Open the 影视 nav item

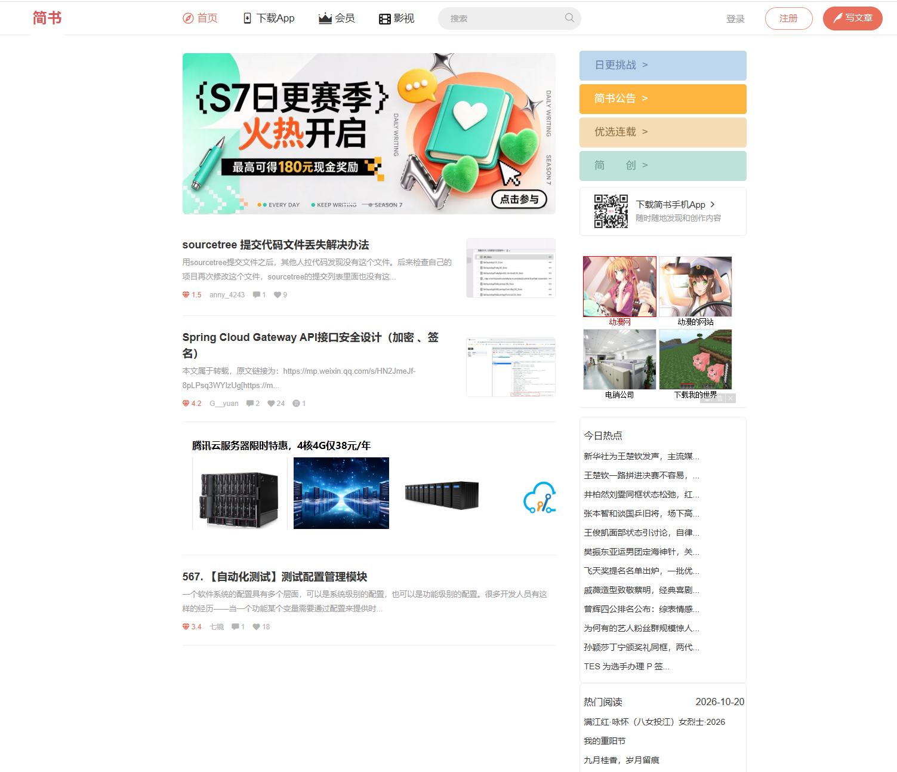[x=397, y=18]
